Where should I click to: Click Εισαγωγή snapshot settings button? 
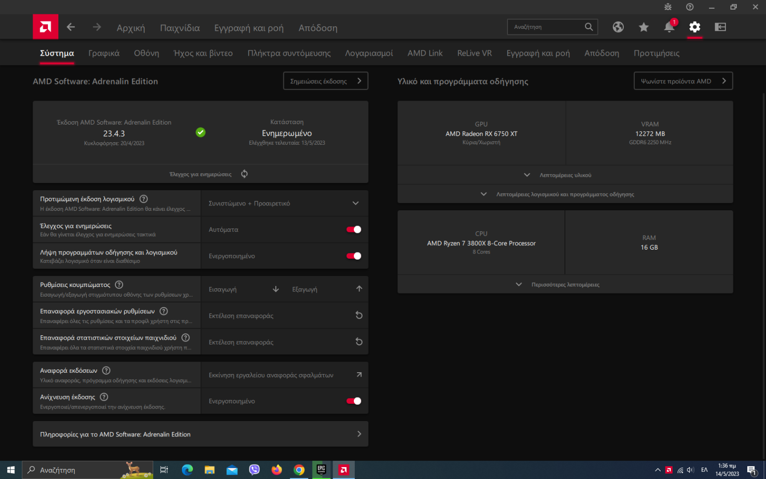[243, 289]
